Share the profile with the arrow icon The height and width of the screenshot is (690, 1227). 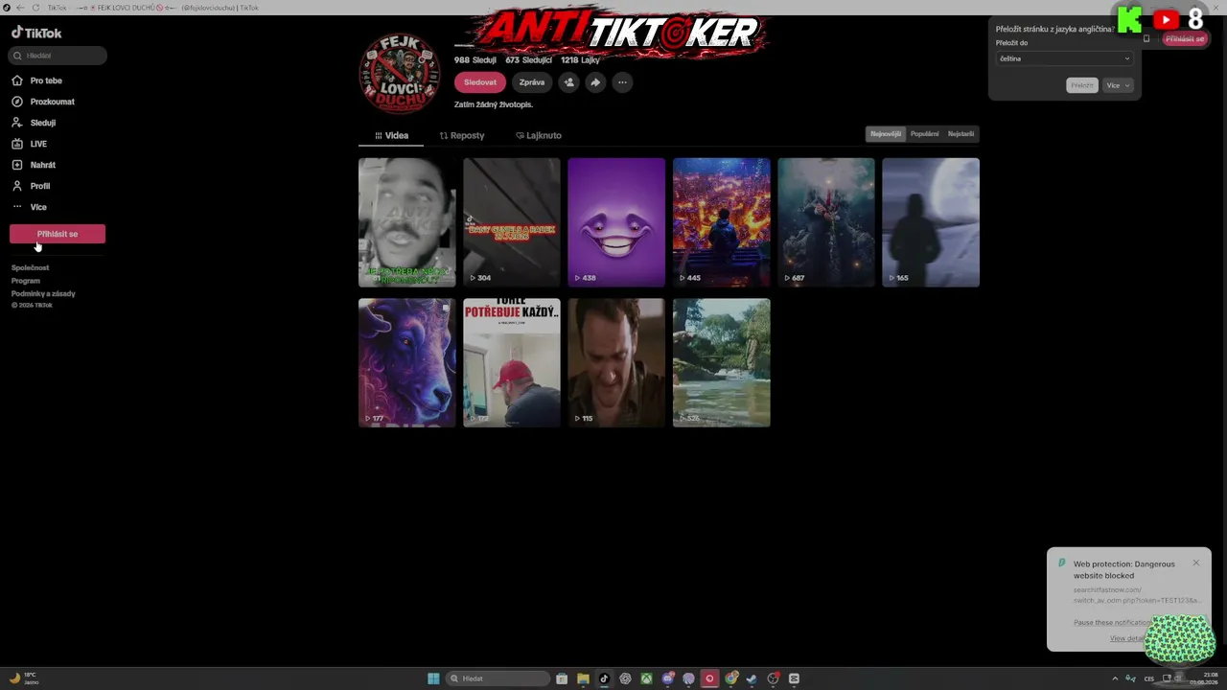pos(595,82)
